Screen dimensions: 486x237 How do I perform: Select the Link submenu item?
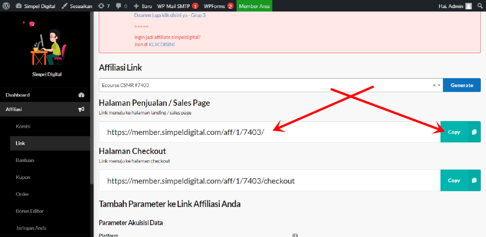[50, 143]
